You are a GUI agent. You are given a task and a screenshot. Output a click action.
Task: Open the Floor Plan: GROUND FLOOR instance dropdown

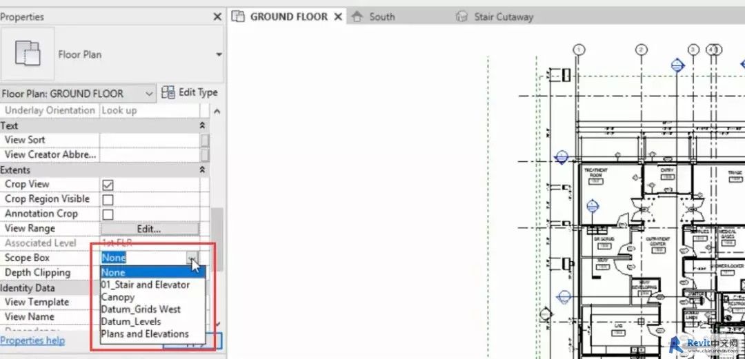coord(78,94)
